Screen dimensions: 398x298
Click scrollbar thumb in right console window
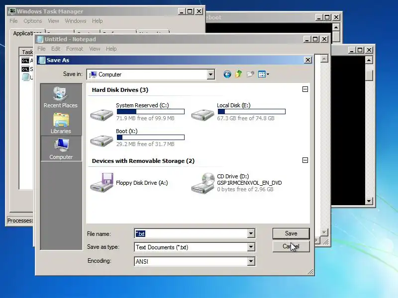(369, 75)
